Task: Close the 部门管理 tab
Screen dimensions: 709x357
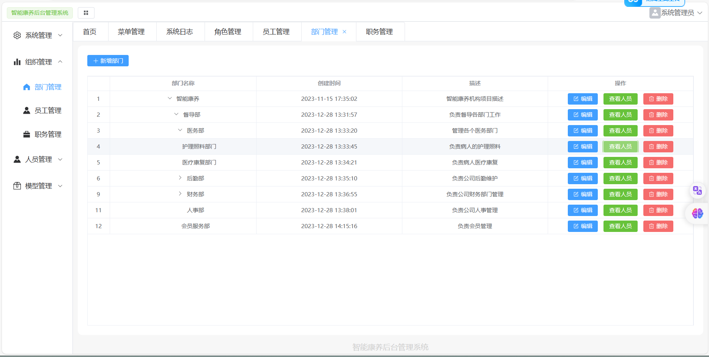Action: (x=345, y=32)
